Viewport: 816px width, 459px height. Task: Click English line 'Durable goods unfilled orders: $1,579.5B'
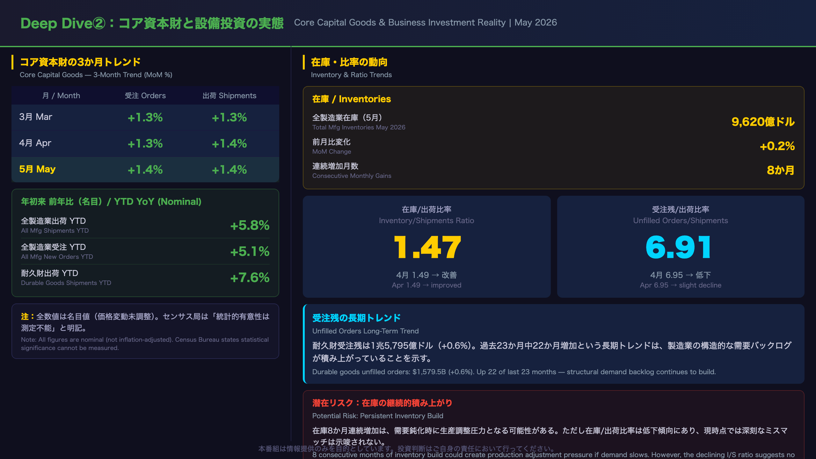[514, 372]
